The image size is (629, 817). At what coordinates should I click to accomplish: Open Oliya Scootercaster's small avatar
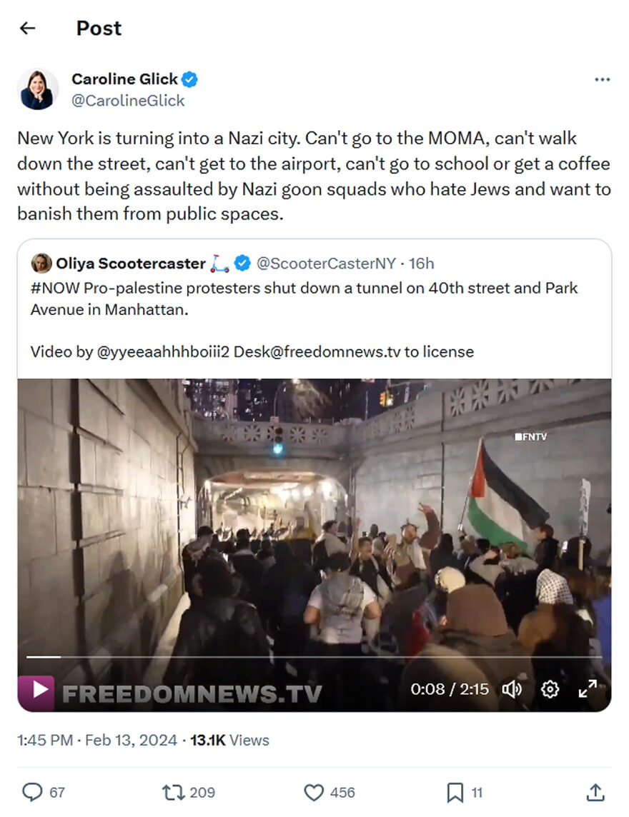click(41, 263)
